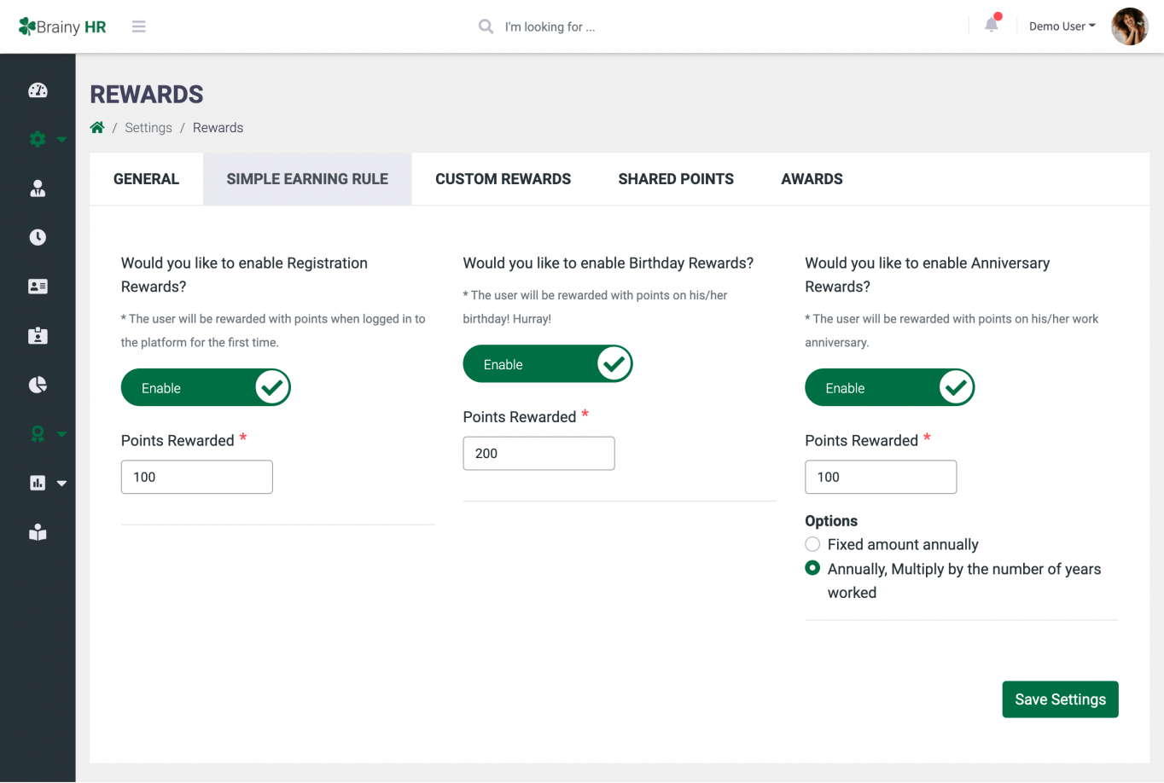Switch to the Awards tab
The image size is (1164, 783).
[x=812, y=179]
